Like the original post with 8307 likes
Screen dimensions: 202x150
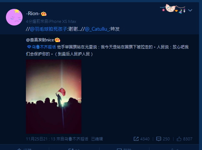[x=179, y=139]
